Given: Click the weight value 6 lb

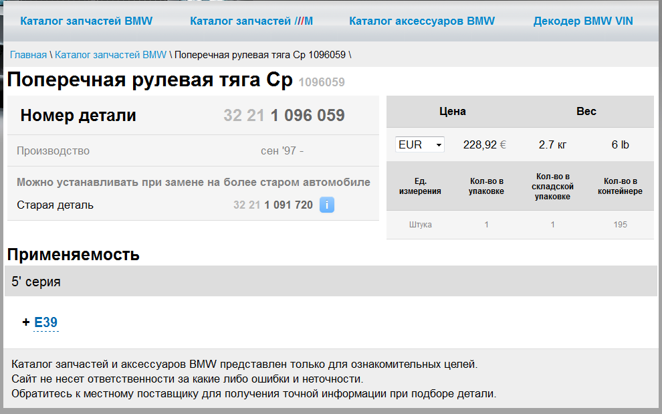Looking at the screenshot, I should pos(620,144).
